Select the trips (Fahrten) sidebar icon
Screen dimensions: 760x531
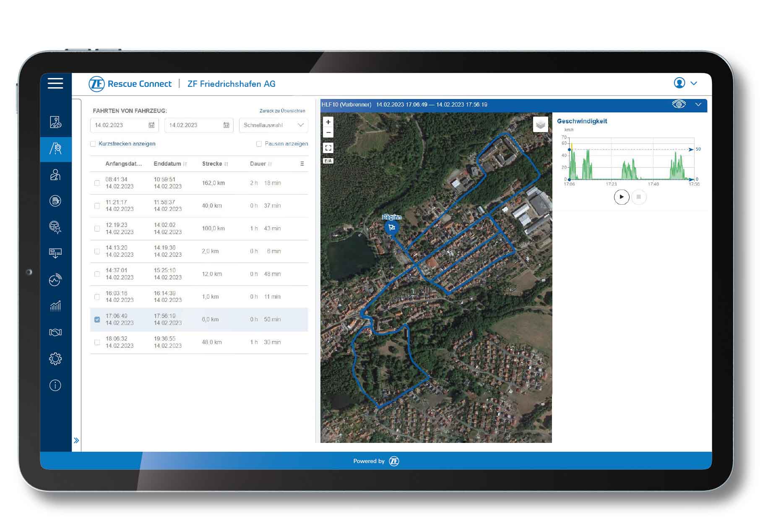[x=56, y=149]
